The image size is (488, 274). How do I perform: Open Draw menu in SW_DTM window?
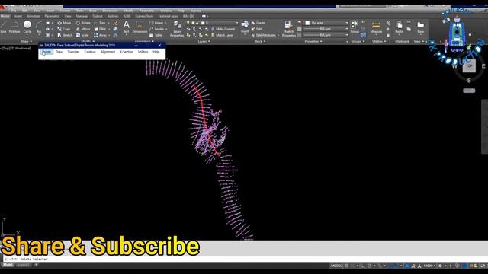point(59,52)
